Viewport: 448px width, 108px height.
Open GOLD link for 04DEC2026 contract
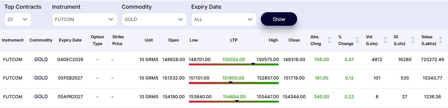(41, 59)
